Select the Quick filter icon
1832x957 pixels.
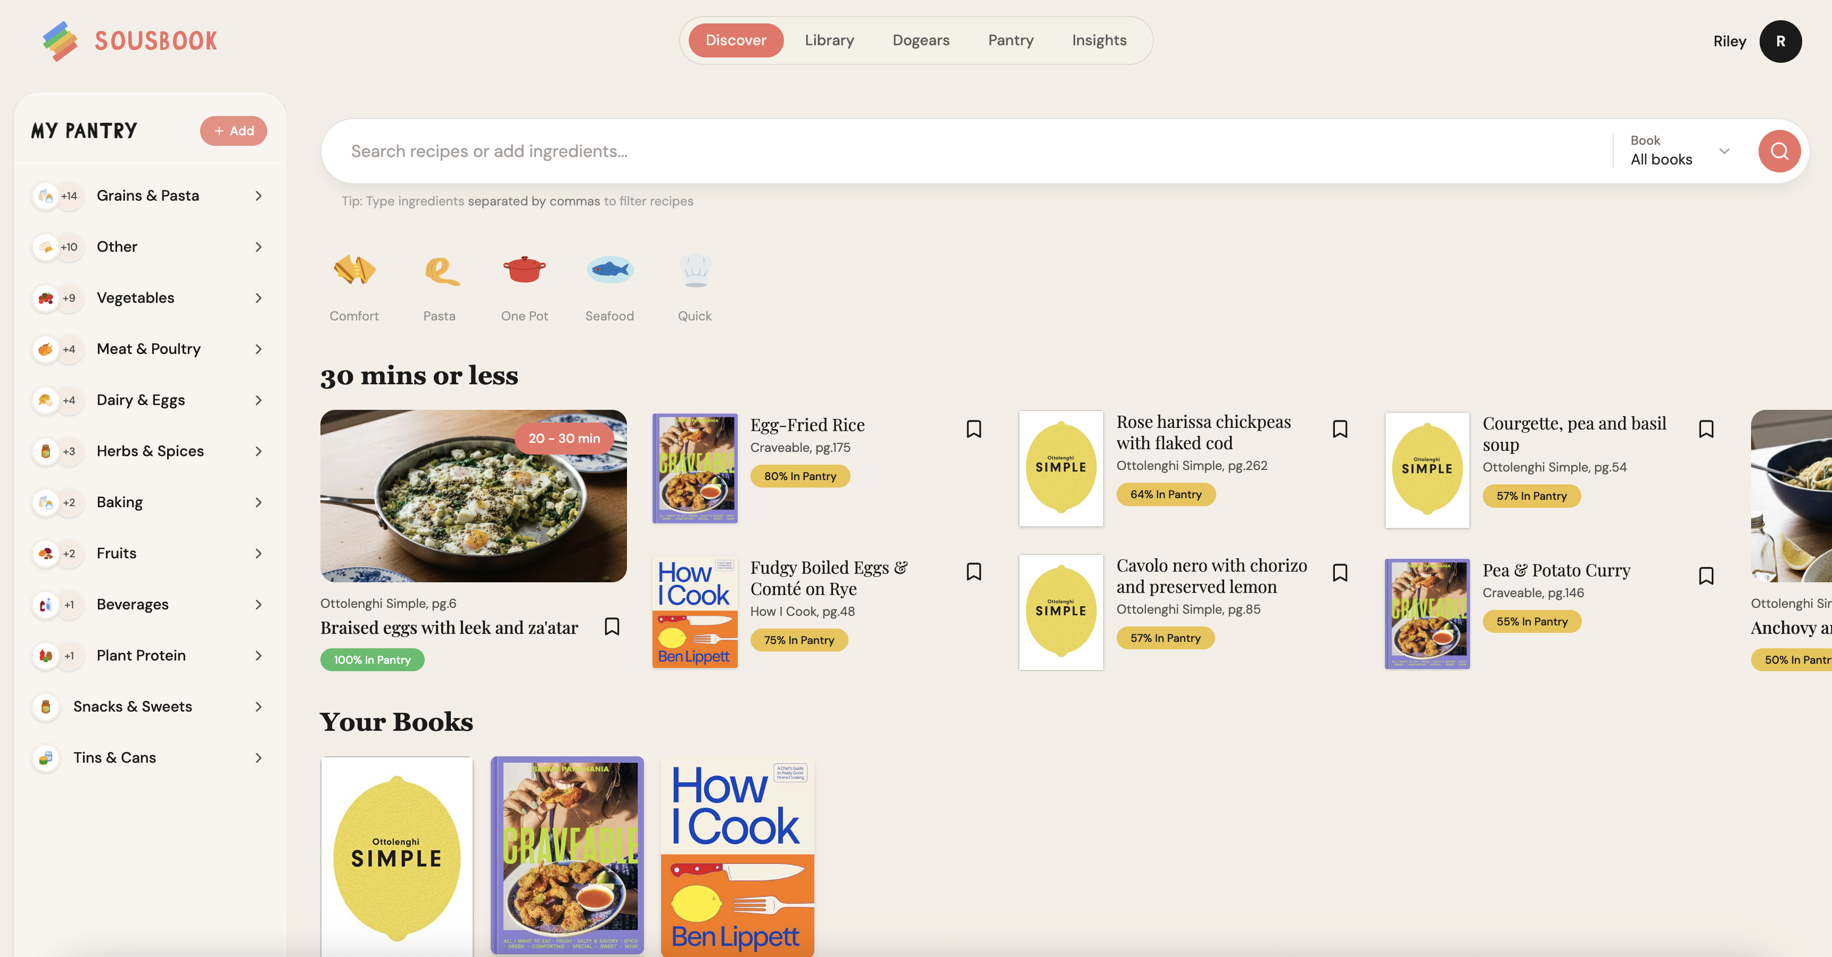pyautogui.click(x=695, y=270)
